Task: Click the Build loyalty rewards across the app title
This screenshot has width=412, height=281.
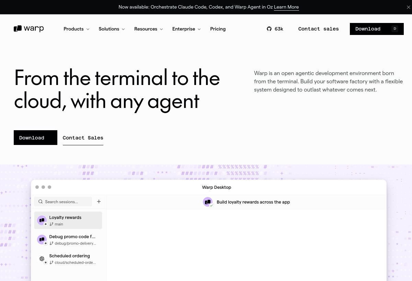Action: pyautogui.click(x=253, y=202)
